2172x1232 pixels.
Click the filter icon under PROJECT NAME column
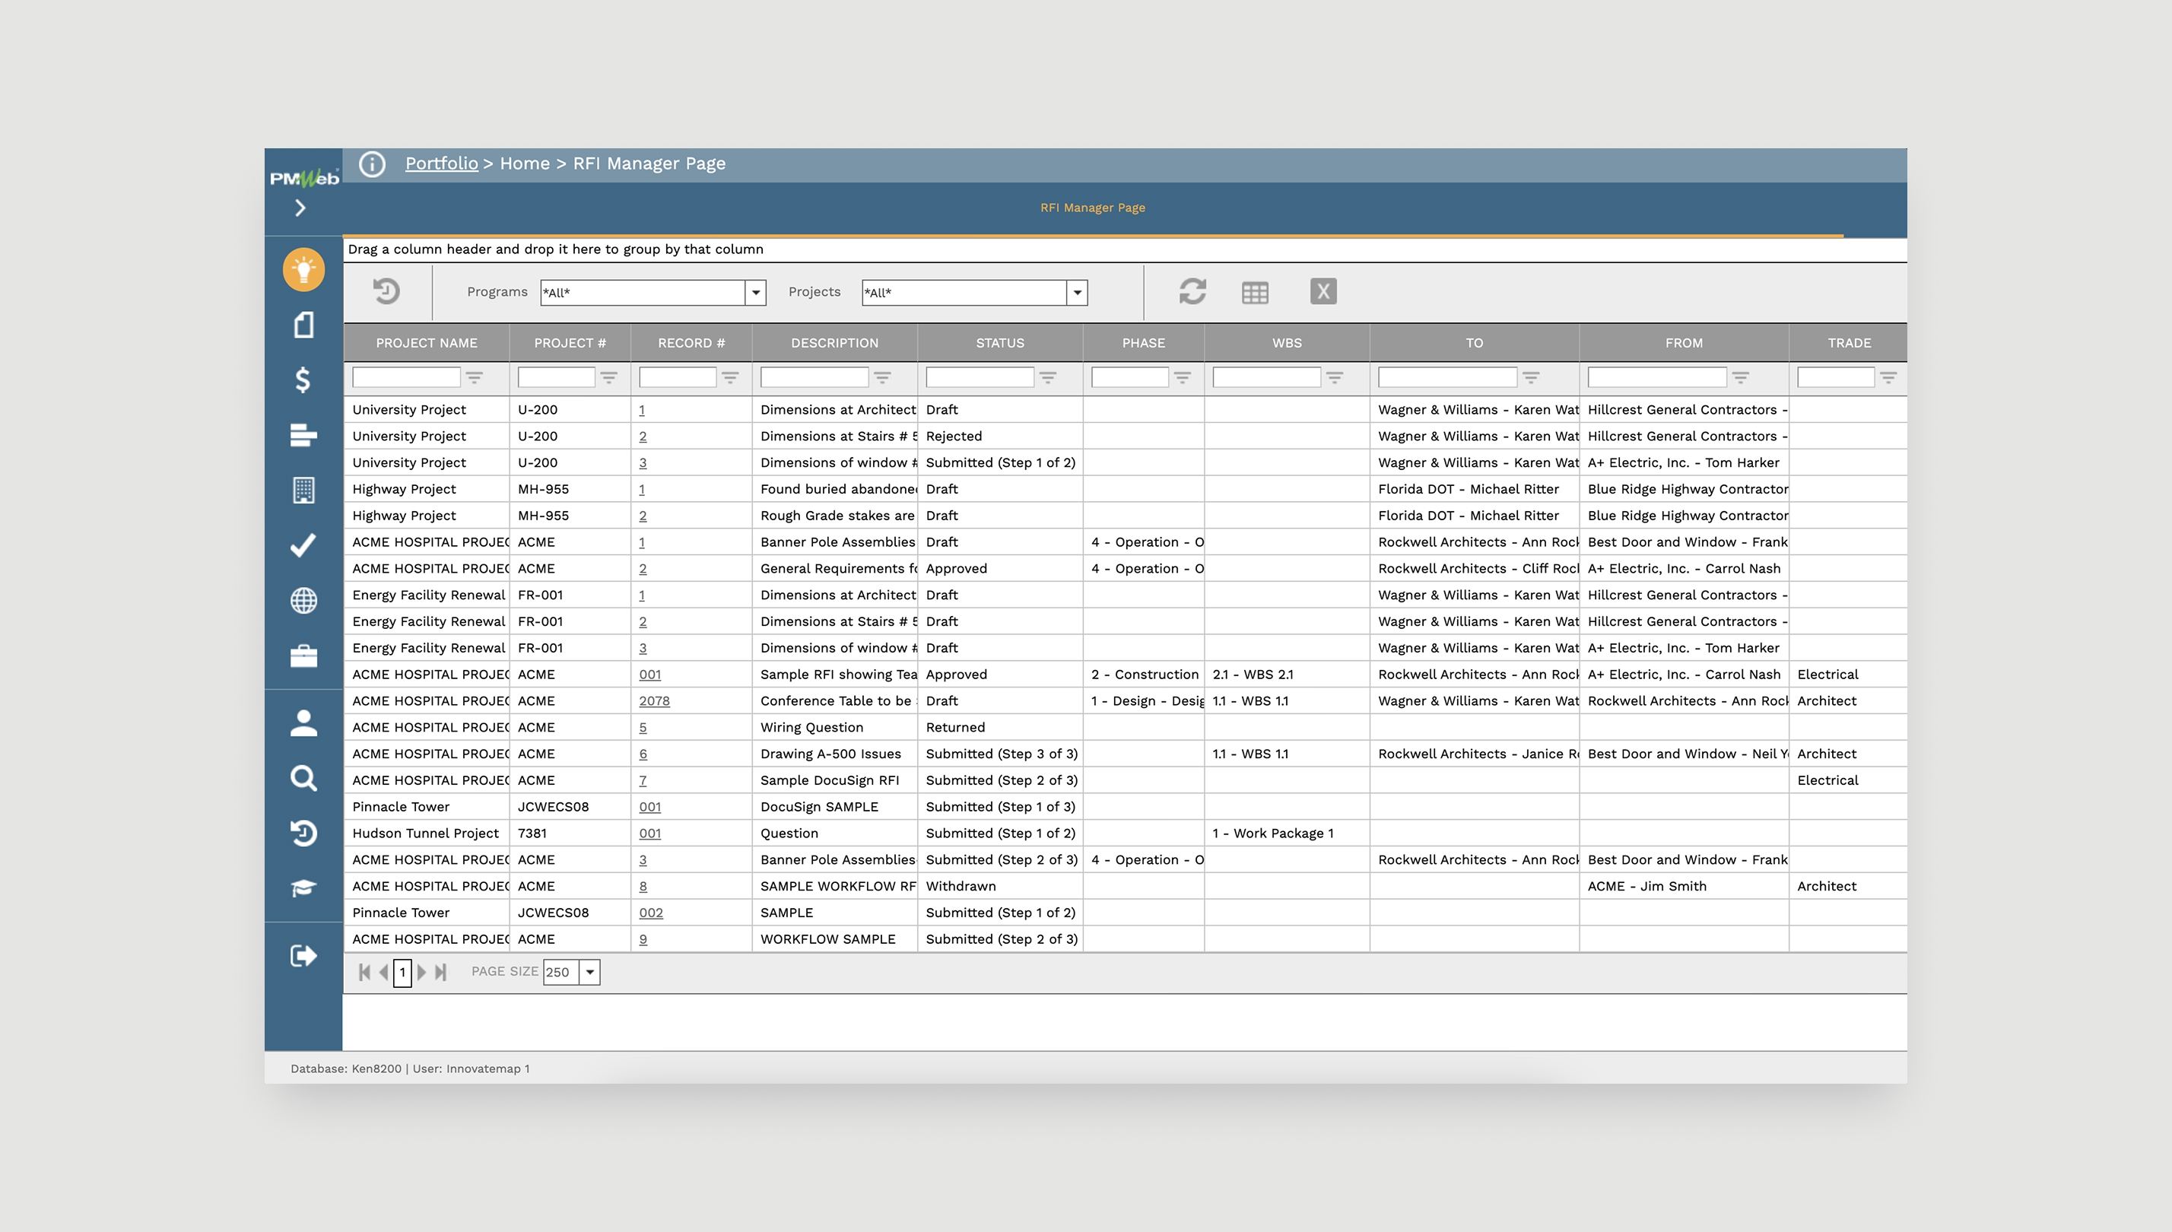(475, 377)
